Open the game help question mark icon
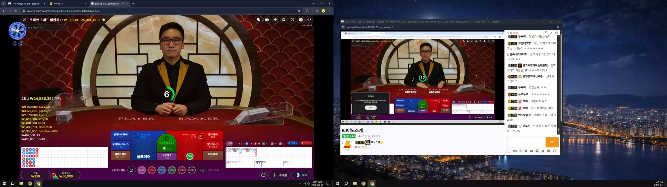Viewport: 667px width, 187px height. pos(301,20)
